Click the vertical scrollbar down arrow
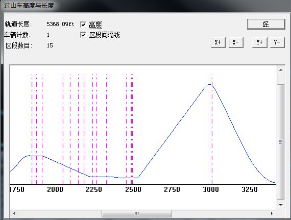This screenshot has height=220, width=291. 281,205
